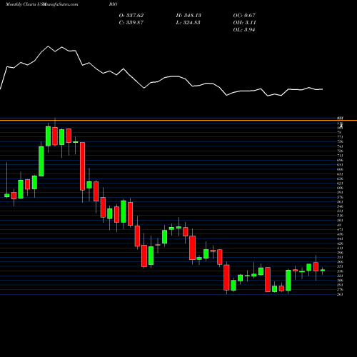Viewport: 357px width, 357px height.
Task: Select the high value 'H: 348.13'
Action: coord(188,15)
